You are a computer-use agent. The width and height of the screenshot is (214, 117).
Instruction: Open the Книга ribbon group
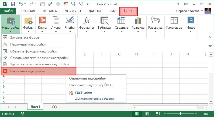42,24
